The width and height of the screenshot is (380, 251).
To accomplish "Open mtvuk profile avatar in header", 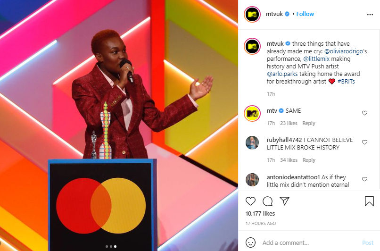I will coord(252,14).
